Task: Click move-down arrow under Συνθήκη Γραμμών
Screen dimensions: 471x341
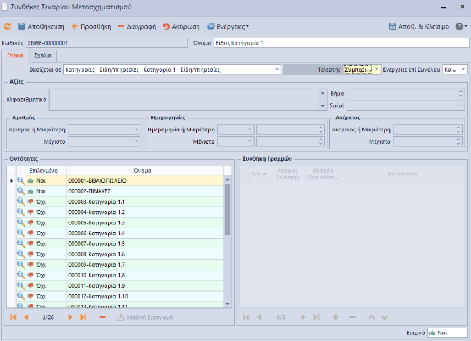Action: pyautogui.click(x=385, y=317)
